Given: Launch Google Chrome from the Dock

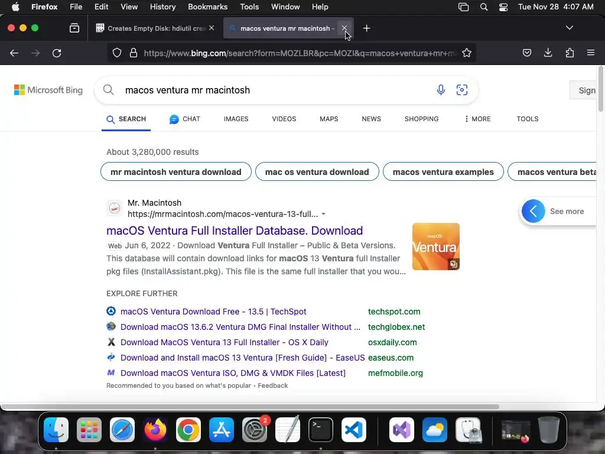Looking at the screenshot, I should click(x=188, y=430).
